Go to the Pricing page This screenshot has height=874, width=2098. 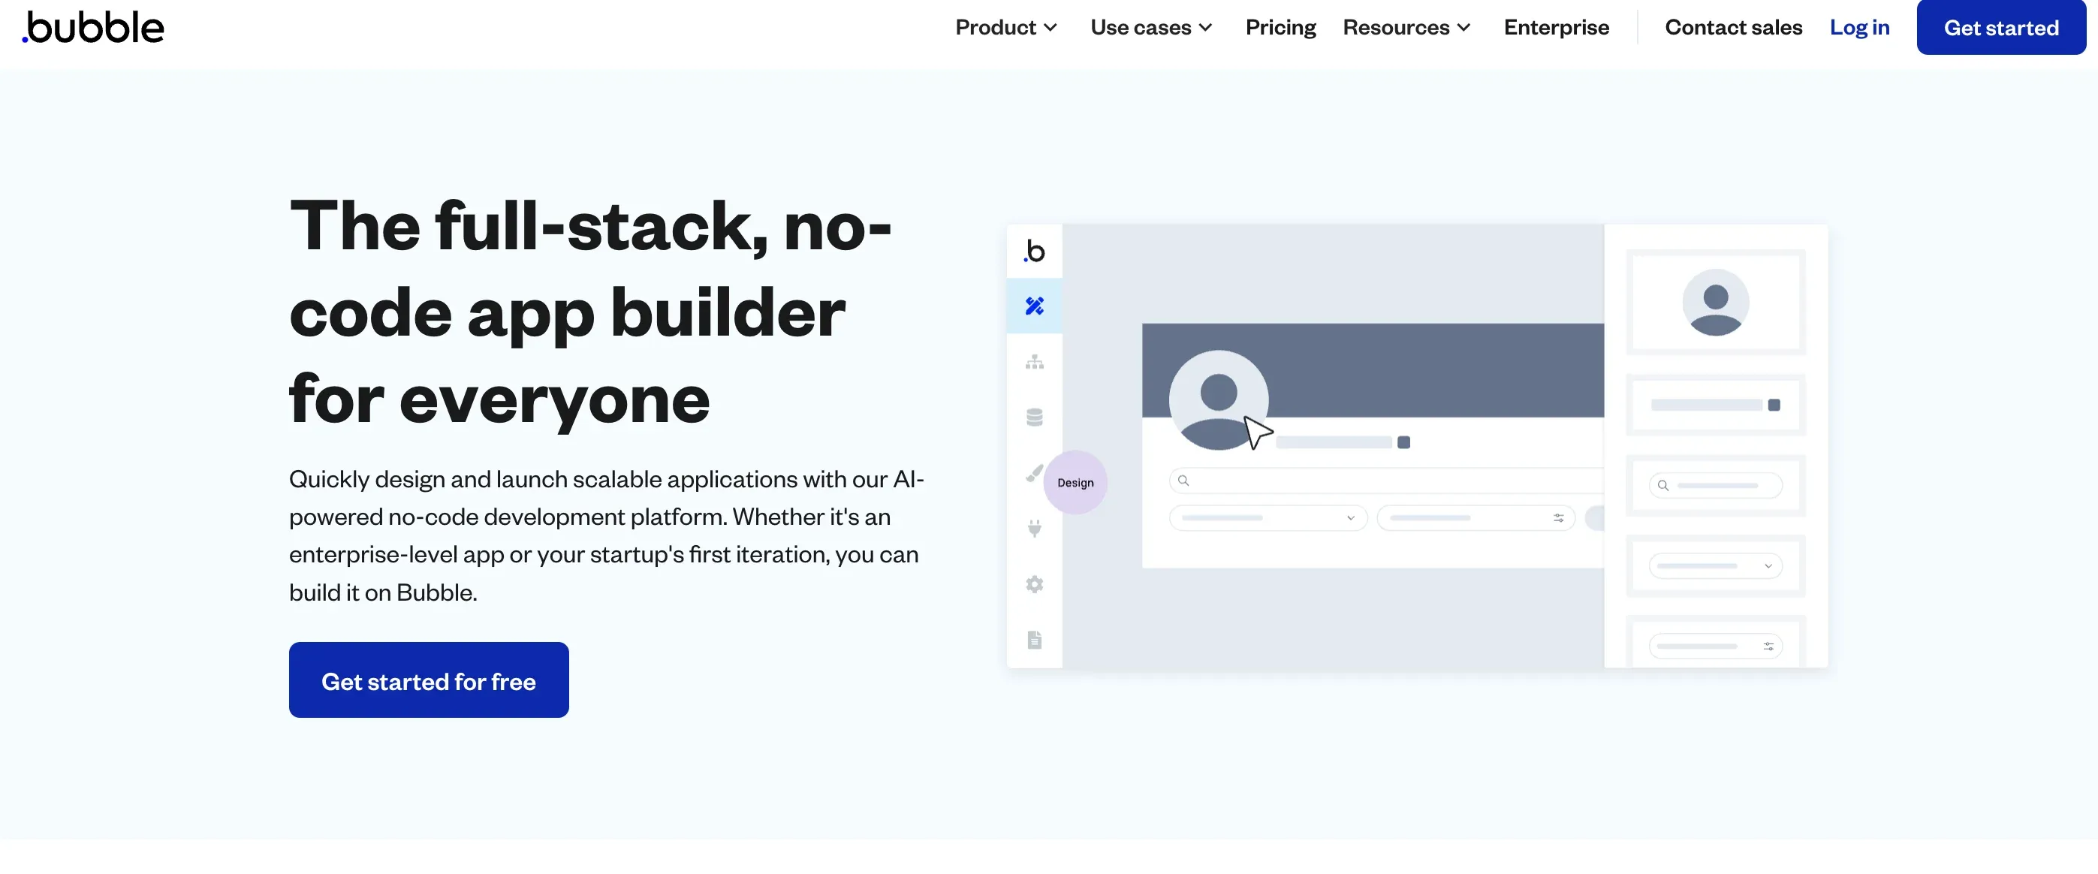coord(1280,28)
